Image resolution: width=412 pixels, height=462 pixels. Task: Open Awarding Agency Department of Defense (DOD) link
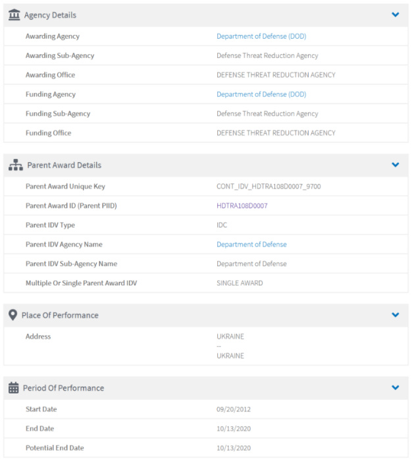pyautogui.click(x=261, y=36)
